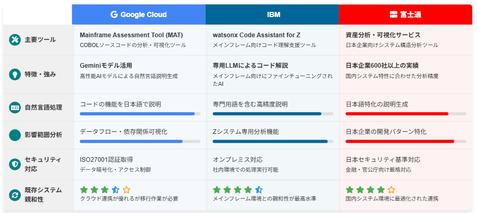This screenshot has height=213, width=477.
Task: Click the half star in IBM rating
Action: 258,190
